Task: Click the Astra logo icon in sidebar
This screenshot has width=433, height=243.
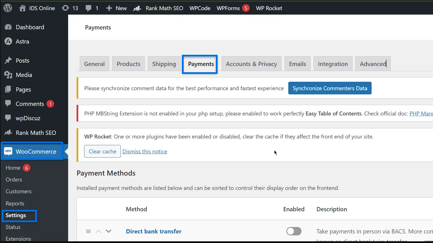Action: click(8, 41)
